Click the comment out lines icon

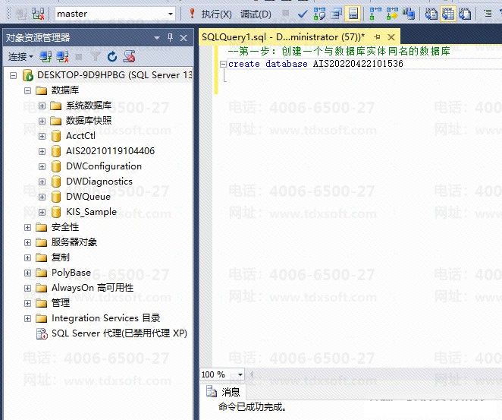[488, 14]
